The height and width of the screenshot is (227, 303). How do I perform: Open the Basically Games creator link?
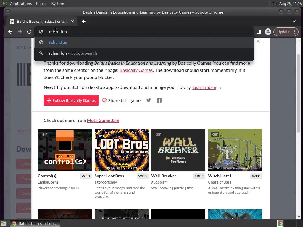tap(136, 70)
